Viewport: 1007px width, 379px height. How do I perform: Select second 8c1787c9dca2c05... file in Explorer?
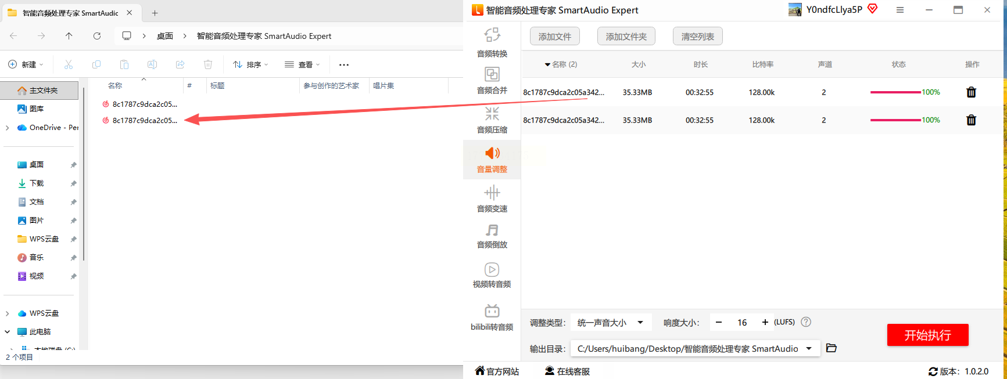pyautogui.click(x=141, y=120)
